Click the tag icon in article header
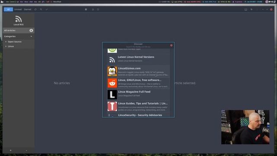The height and width of the screenshot is (156, 277). point(251,10)
